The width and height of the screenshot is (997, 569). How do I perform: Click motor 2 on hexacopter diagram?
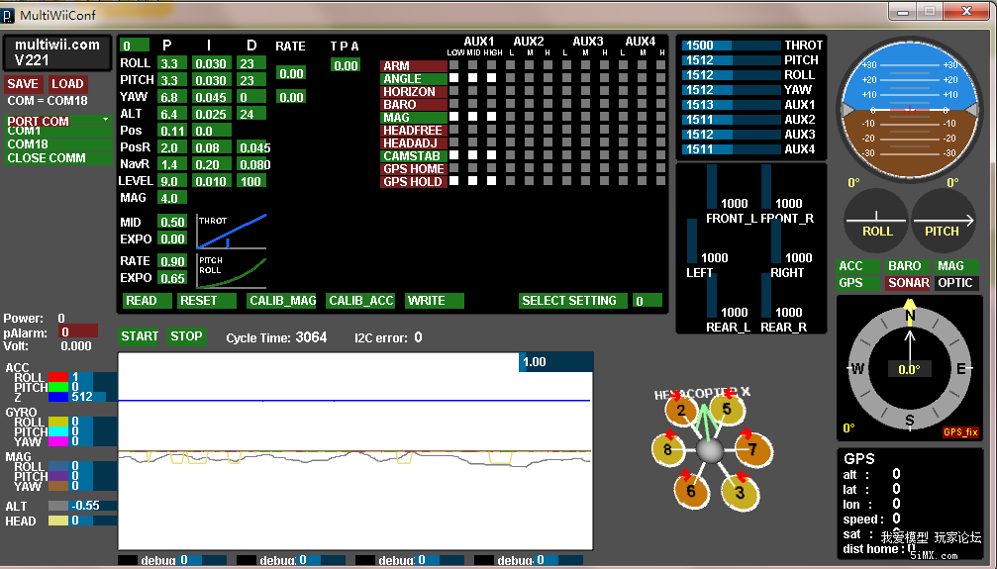pyautogui.click(x=681, y=410)
